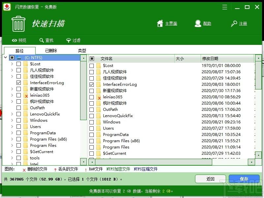Click the magnifier icon for 查找
The width and height of the screenshot is (264, 198).
[x=42, y=40]
